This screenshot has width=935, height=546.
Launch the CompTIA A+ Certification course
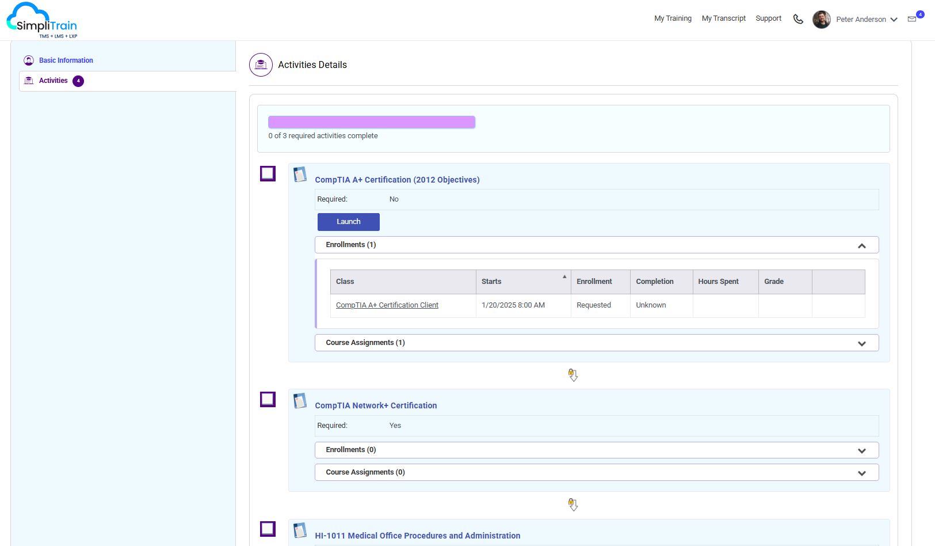348,222
